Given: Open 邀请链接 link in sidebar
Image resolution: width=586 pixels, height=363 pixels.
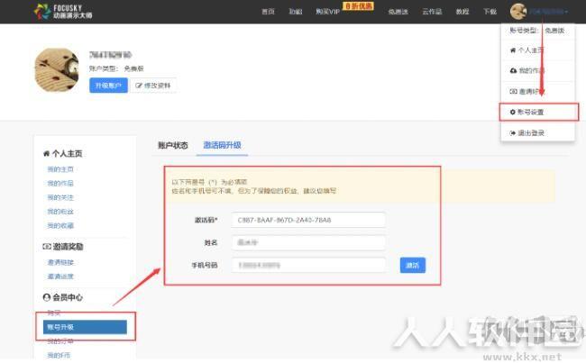Looking at the screenshot, I should 60,262.
